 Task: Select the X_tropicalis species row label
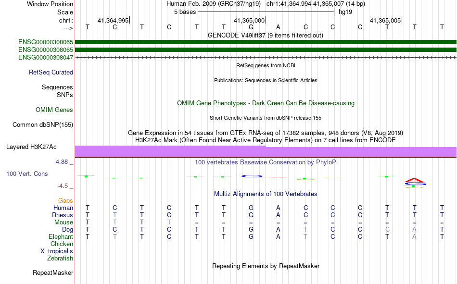[57, 251]
